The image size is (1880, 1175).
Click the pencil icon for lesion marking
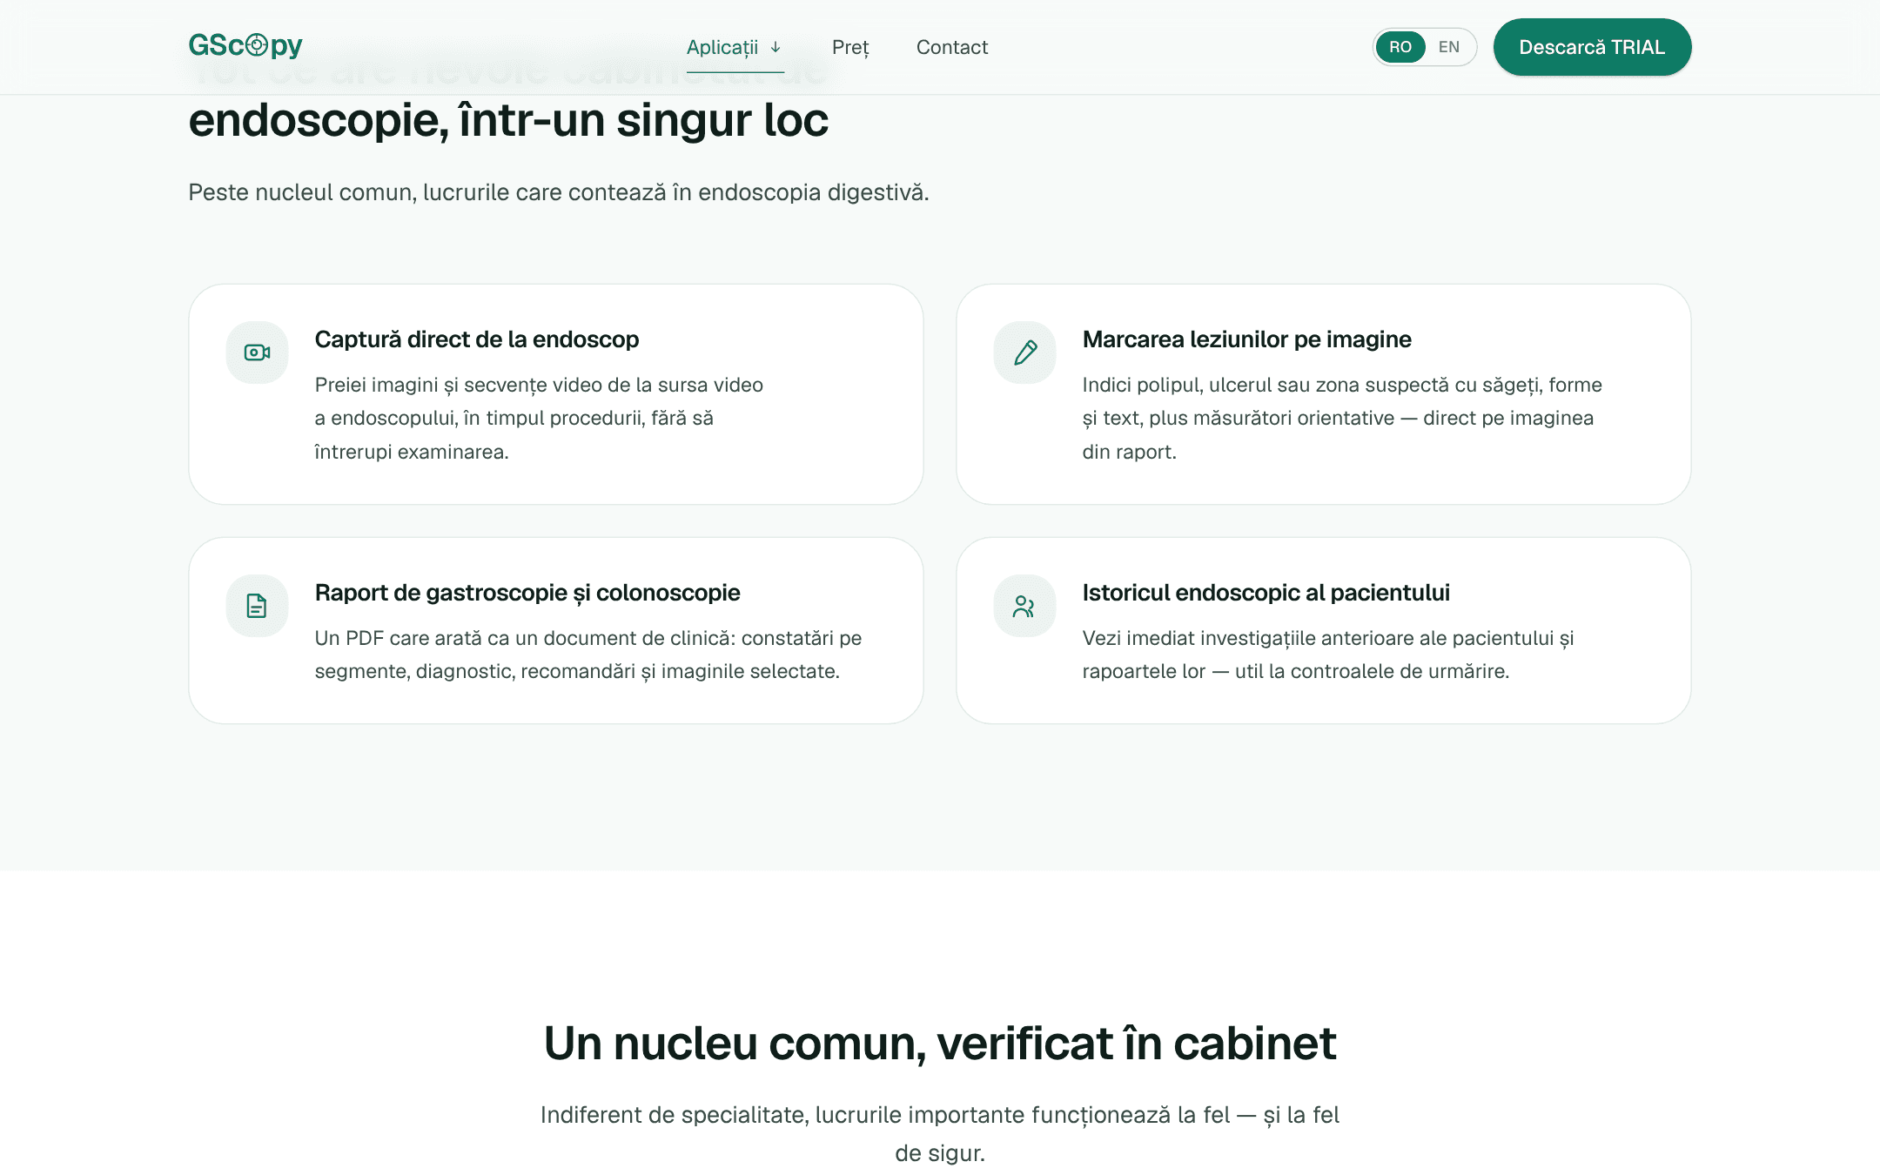point(1025,352)
